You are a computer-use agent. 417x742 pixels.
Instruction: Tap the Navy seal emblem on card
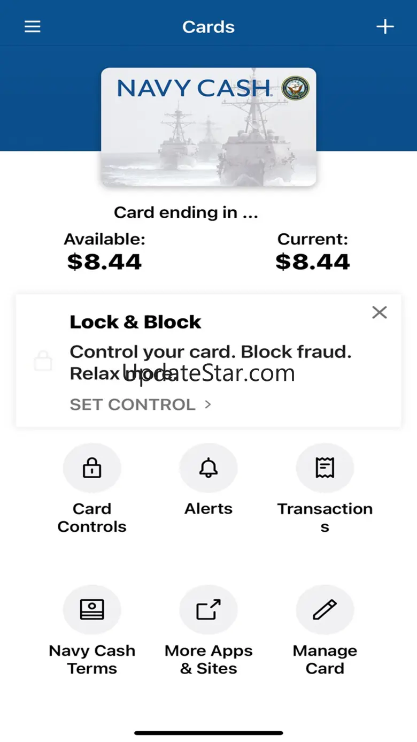point(296,88)
